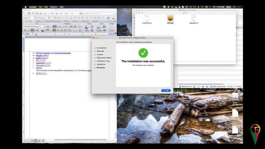Viewport: 265px width, 149px height.
Task: Switch to Charts tab in Word
Action: tap(75, 21)
